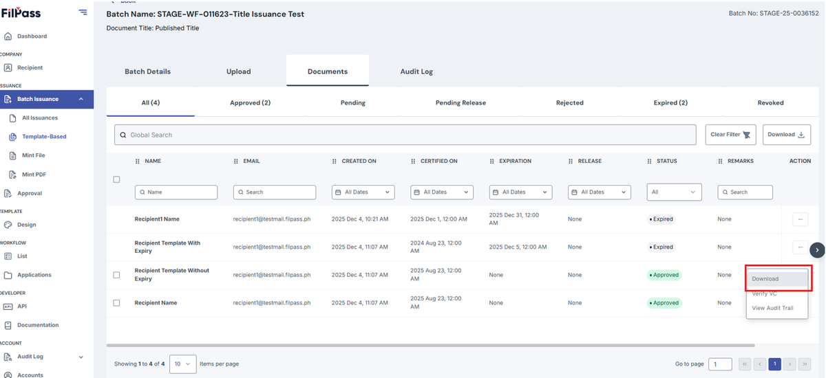Choose View Audit Trail from context menu
This screenshot has height=378, width=826.
pyautogui.click(x=778, y=308)
